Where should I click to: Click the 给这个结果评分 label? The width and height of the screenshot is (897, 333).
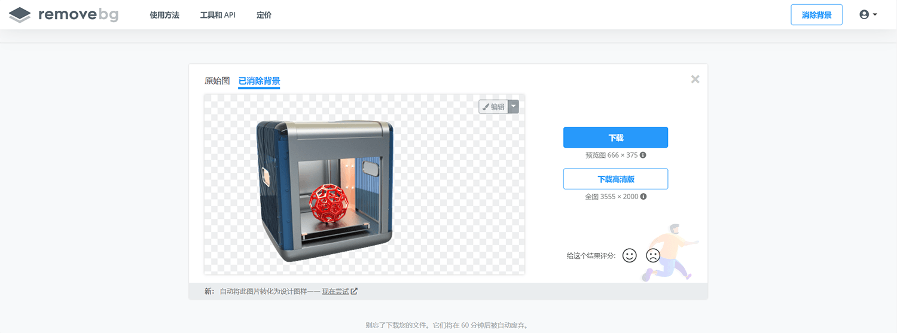[591, 256]
